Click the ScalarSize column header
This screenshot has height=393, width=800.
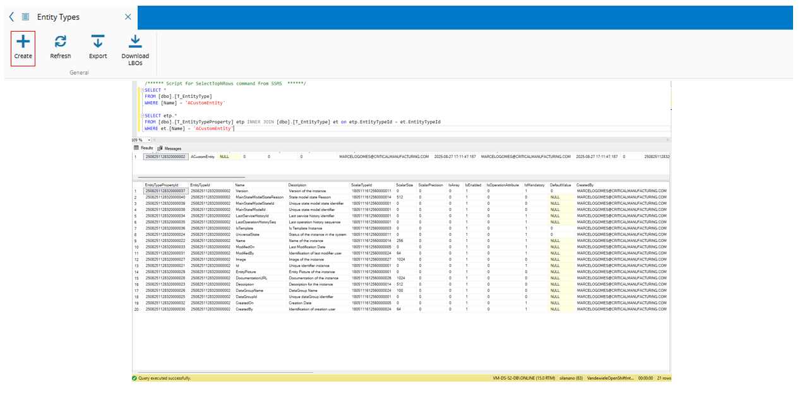(406, 185)
